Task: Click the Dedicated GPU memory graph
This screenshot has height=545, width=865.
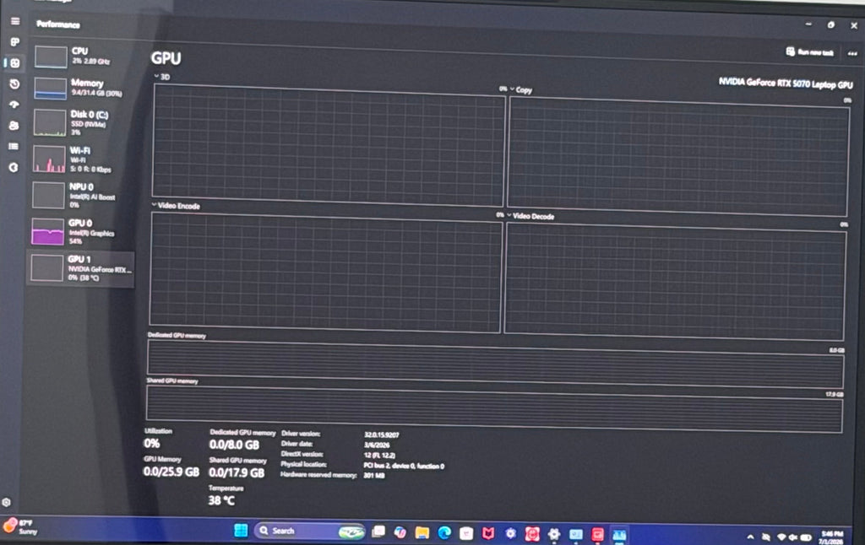Action: pyautogui.click(x=495, y=364)
